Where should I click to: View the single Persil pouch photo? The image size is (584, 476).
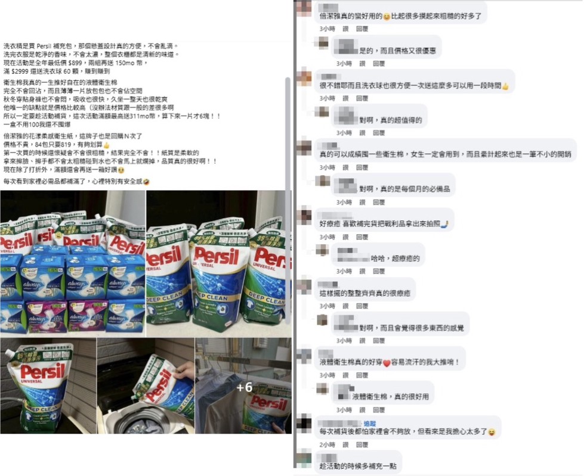[48, 385]
